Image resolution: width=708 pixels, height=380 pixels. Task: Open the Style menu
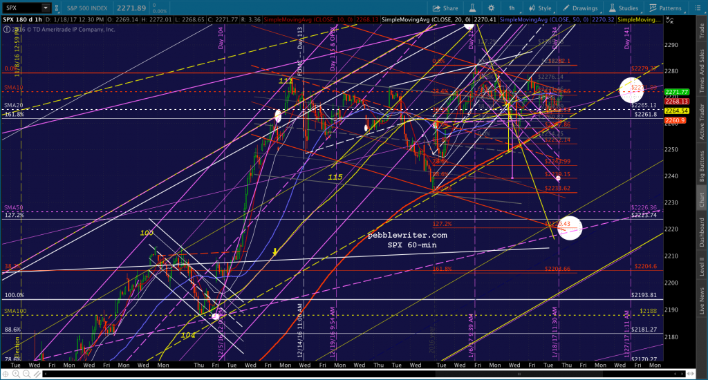click(x=541, y=8)
